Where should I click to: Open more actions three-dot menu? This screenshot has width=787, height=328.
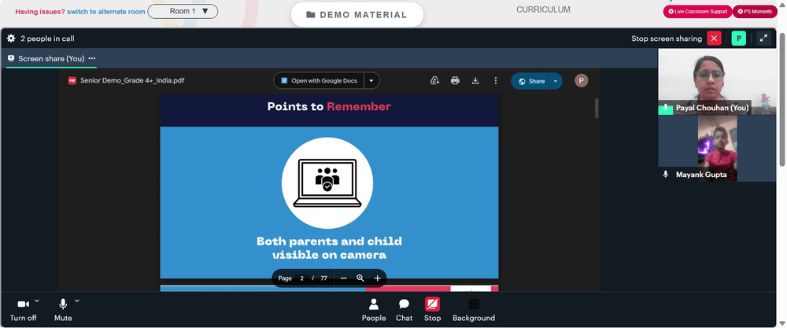click(495, 81)
